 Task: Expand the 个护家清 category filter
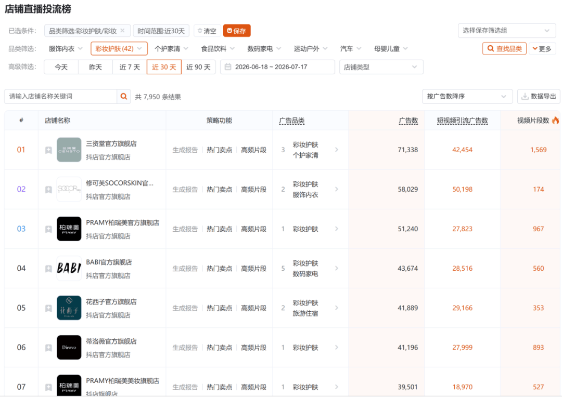pyautogui.click(x=171, y=49)
